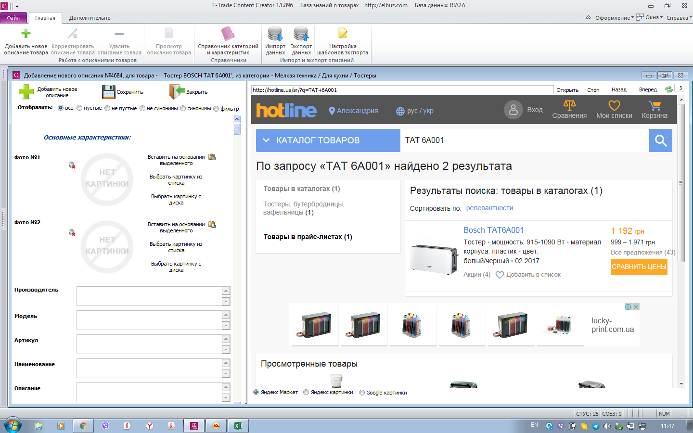Expand the 'КАТАЛОГ ТОВАРОВ' dropdown
The height and width of the screenshot is (433, 693).
tap(328, 140)
